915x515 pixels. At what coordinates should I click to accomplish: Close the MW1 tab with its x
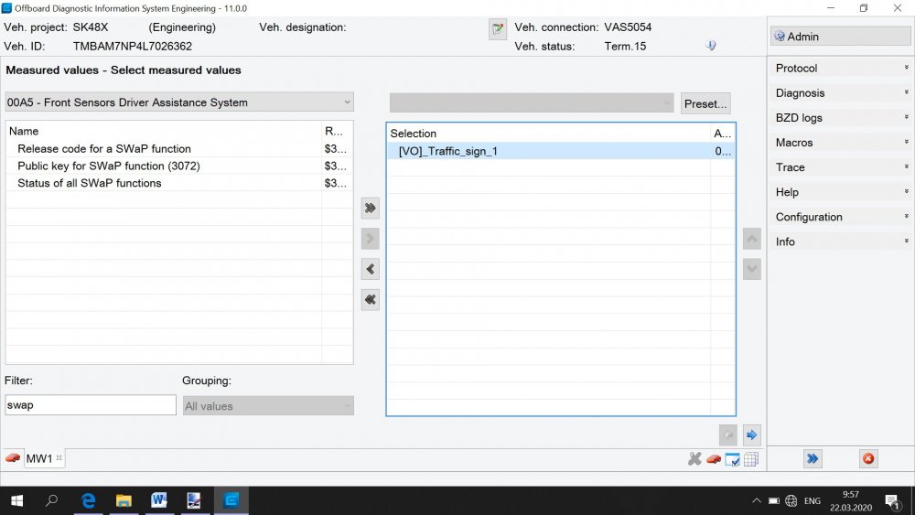(59, 458)
